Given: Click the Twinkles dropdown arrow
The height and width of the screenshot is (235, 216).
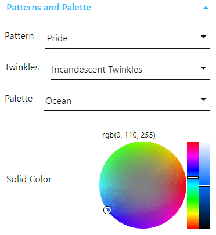Looking at the screenshot, I should [x=203, y=68].
